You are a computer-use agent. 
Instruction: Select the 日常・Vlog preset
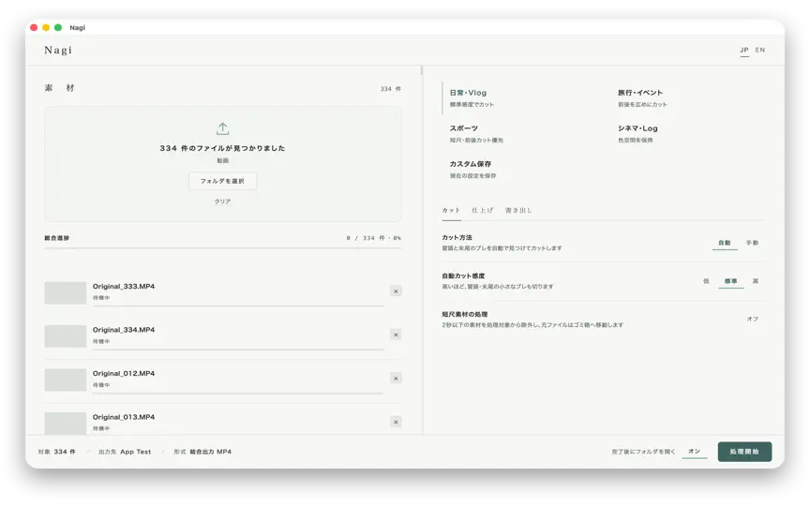[522, 97]
